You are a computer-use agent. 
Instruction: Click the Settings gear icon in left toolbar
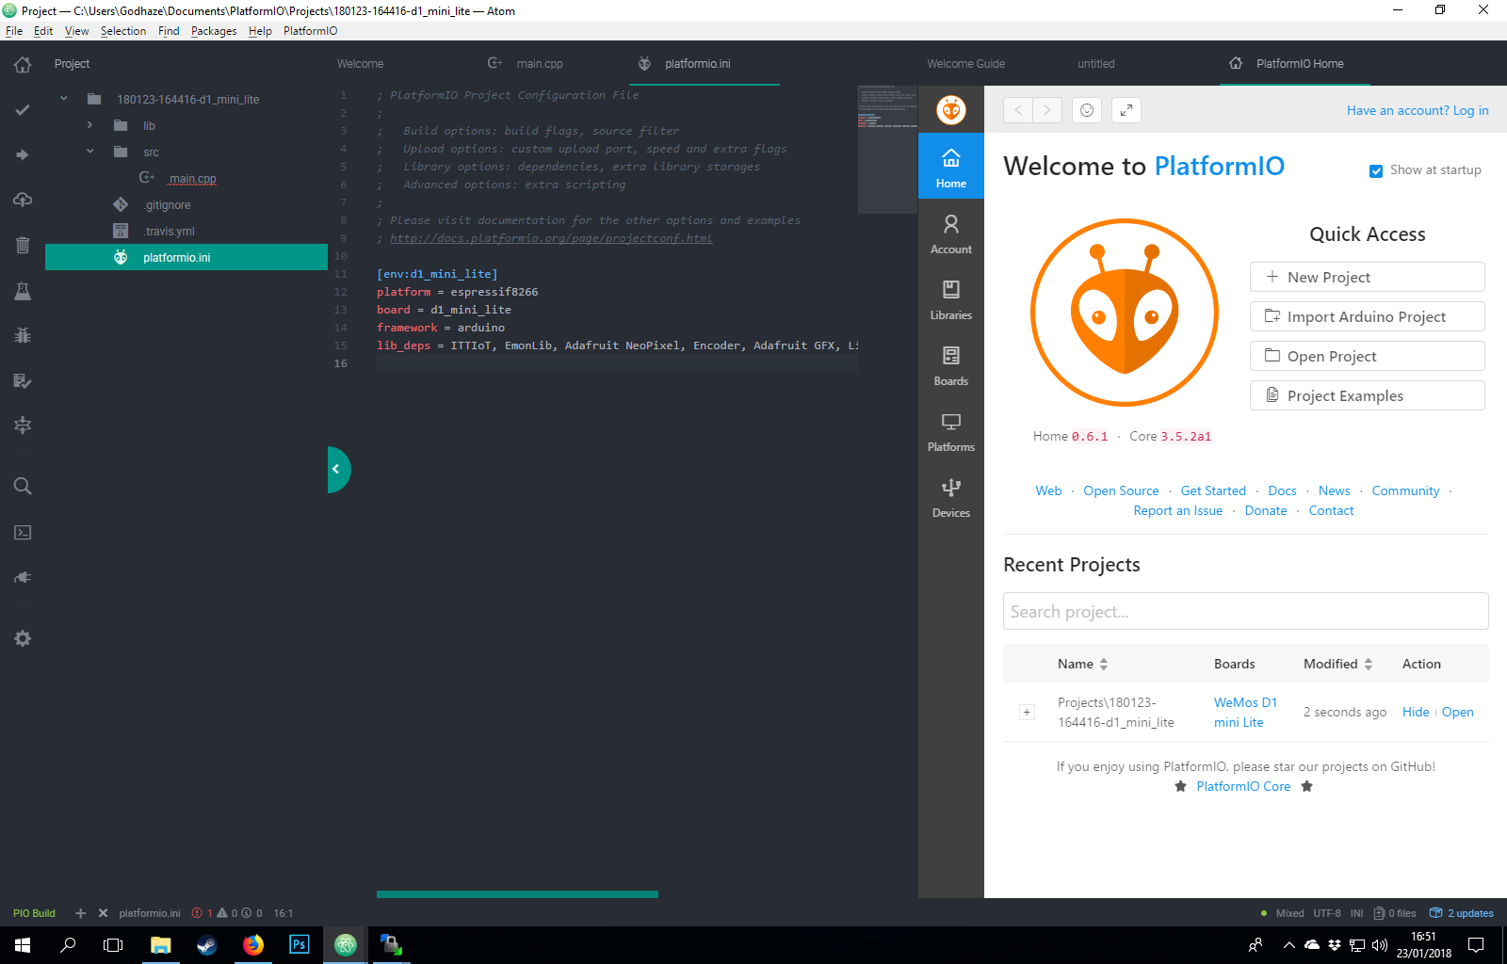click(23, 638)
